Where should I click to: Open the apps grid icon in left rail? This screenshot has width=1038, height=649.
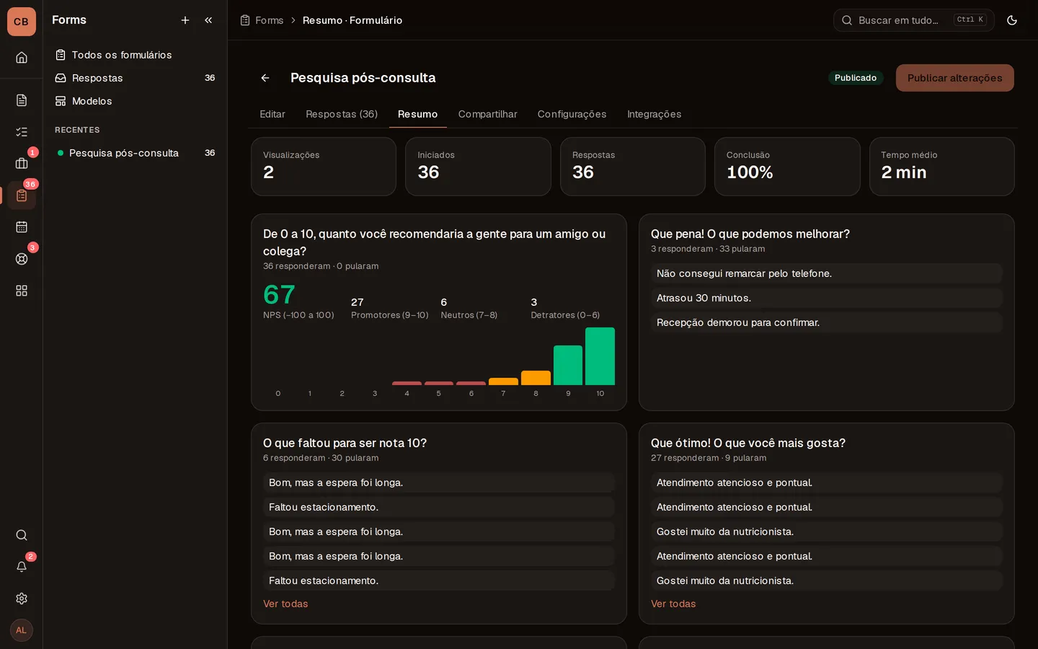(x=22, y=291)
